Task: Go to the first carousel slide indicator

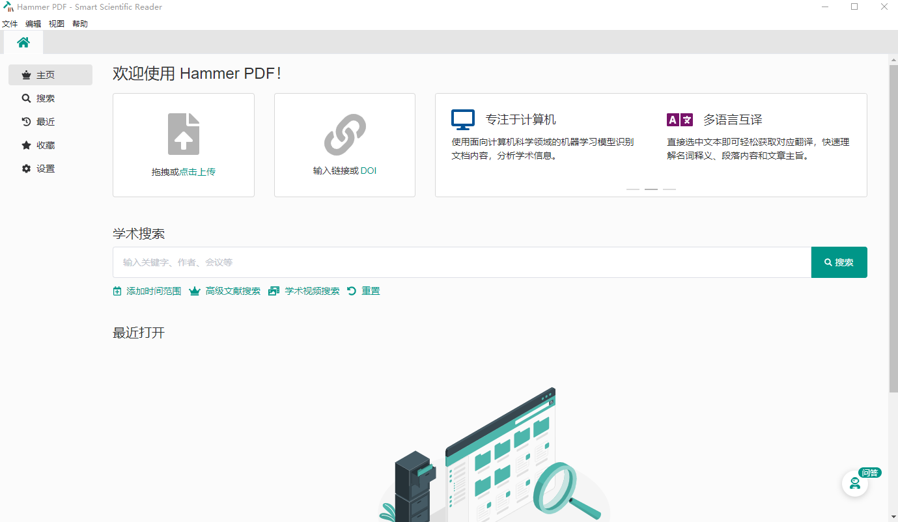Action: coord(633,189)
